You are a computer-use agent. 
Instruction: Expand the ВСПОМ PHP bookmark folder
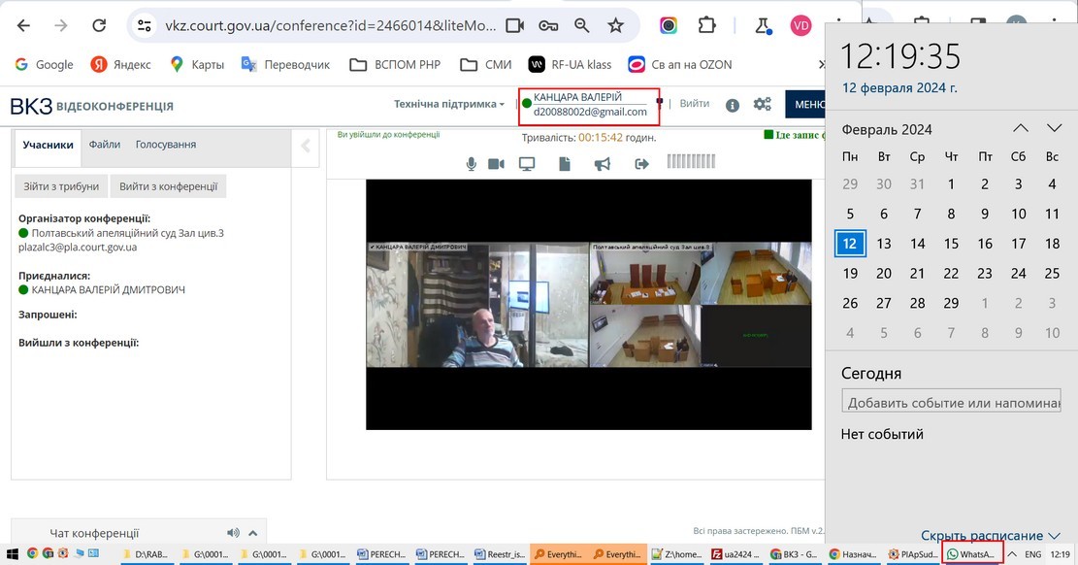click(395, 65)
